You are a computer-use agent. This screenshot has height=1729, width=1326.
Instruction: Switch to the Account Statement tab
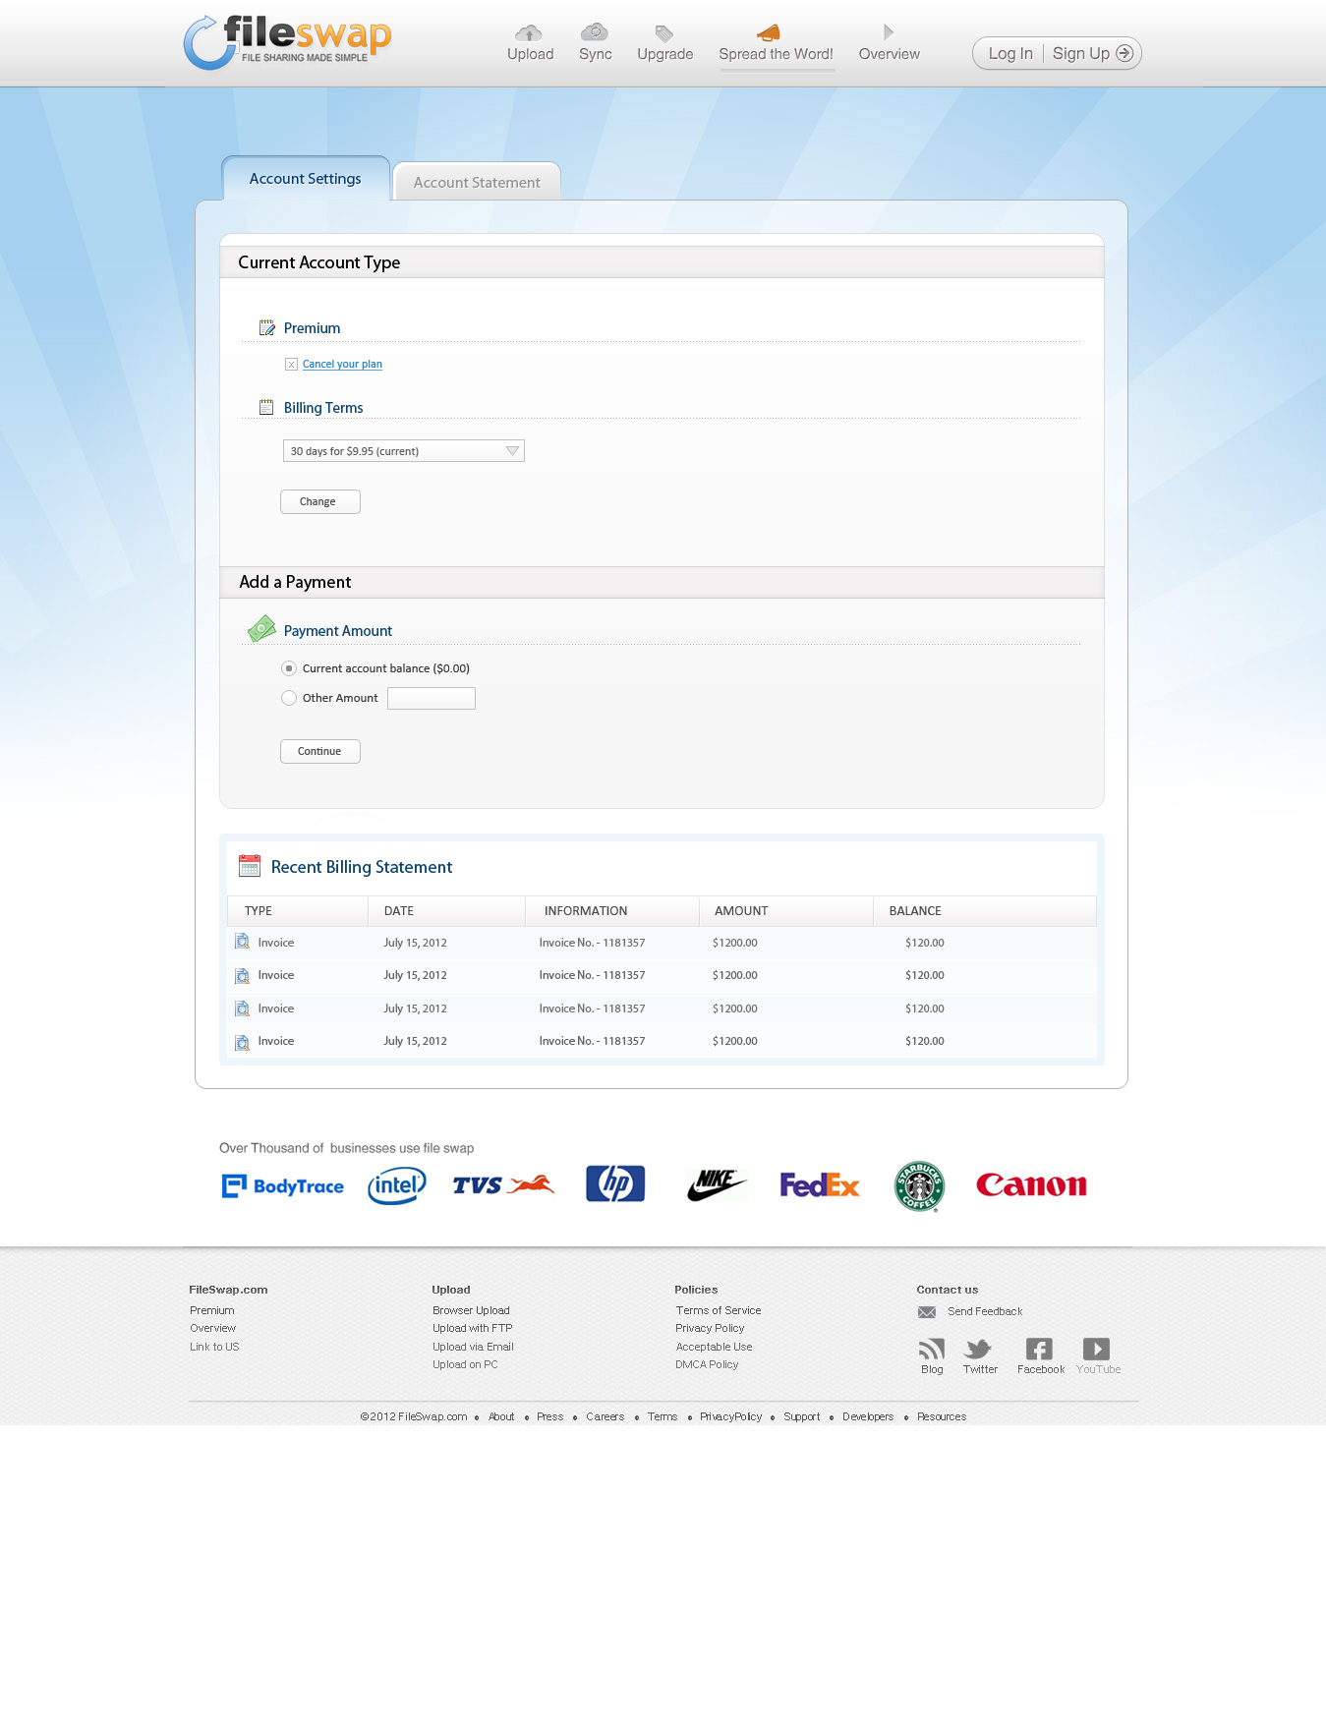[x=477, y=183]
